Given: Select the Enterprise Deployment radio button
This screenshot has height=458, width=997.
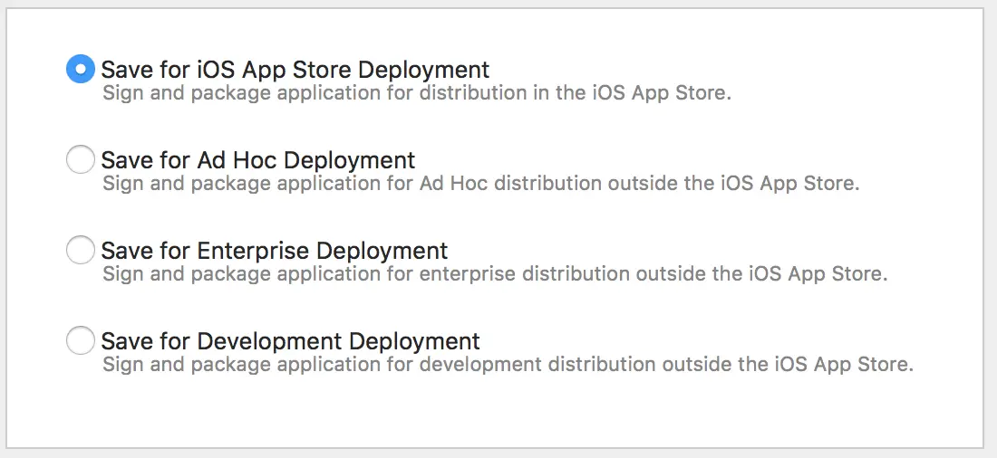Looking at the screenshot, I should 80,251.
